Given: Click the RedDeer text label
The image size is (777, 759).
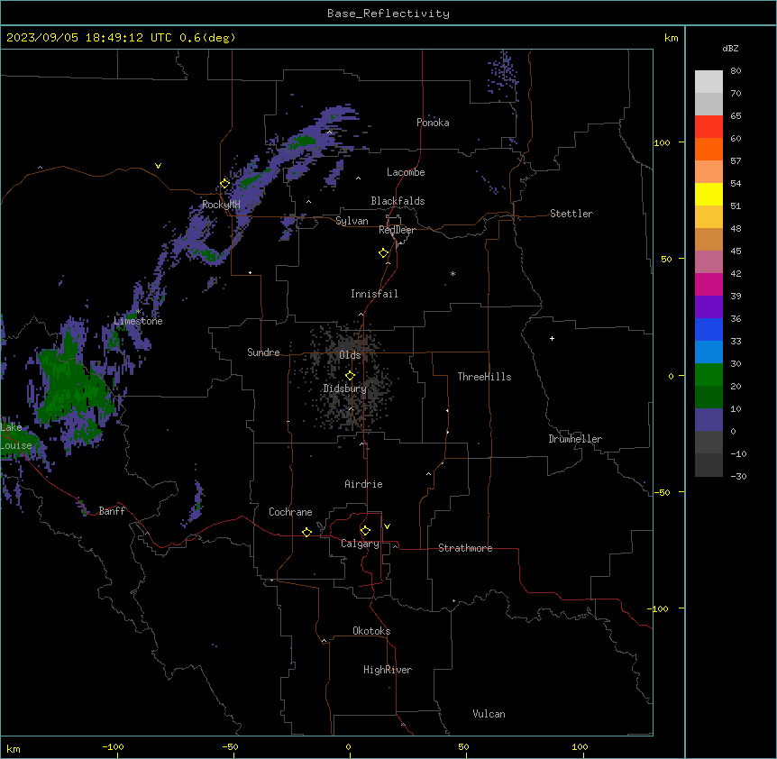Looking at the screenshot, I should click(x=397, y=230).
